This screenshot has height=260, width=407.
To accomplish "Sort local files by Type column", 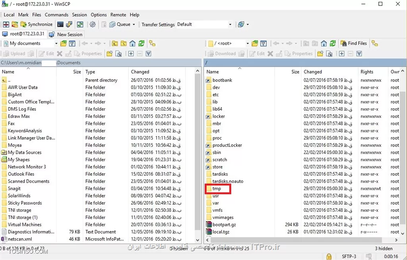I will click(106, 72).
